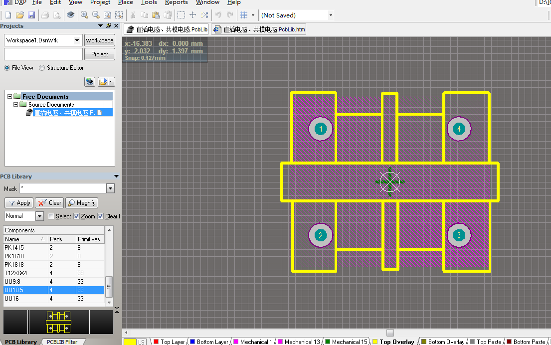Collapse the Source Documents tree node
Viewport: 551px width, 345px height.
click(15, 104)
